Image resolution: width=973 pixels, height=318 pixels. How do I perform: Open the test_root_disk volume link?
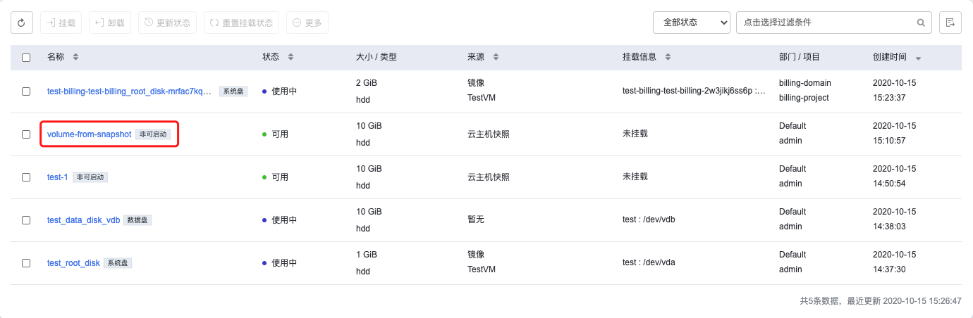[73, 262]
